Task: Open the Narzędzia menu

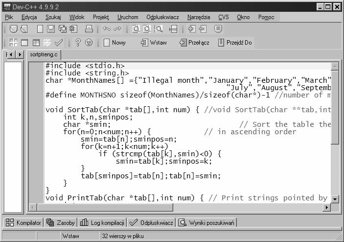Action: click(199, 17)
